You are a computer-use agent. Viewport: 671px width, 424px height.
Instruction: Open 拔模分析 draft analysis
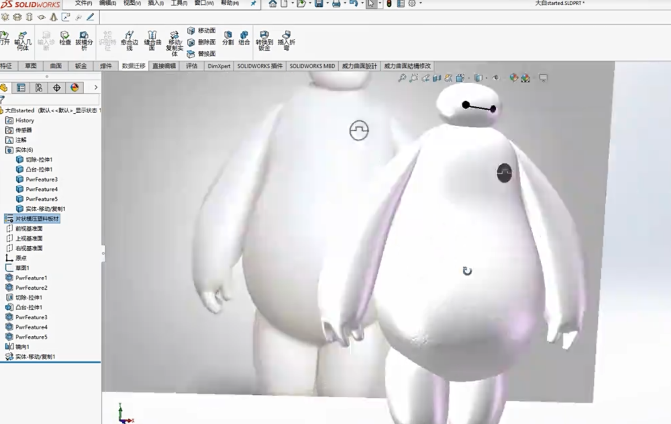click(84, 41)
